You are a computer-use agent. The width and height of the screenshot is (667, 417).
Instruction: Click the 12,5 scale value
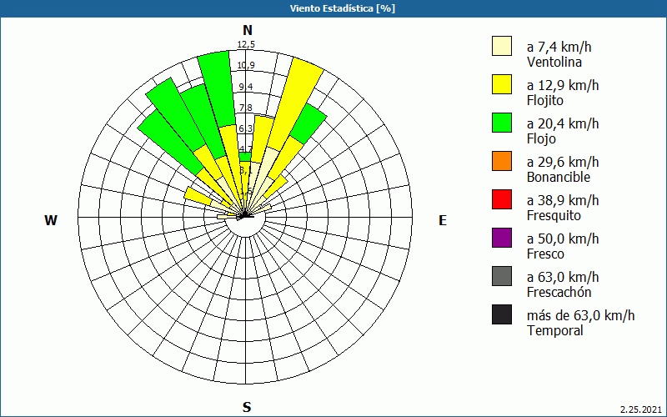(x=246, y=44)
